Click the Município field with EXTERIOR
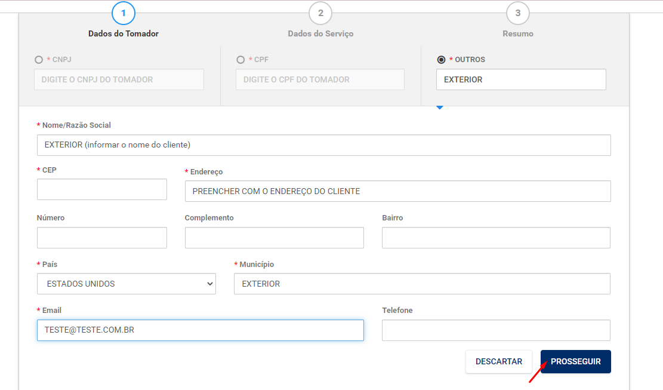Screen dimensions: 663x390 tap(422, 284)
